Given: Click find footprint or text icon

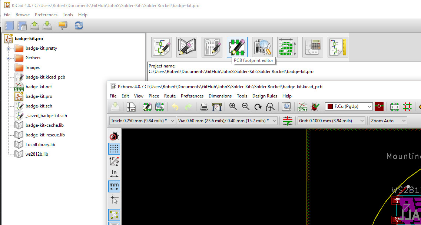Looking at the screenshot, I should click(x=286, y=107).
